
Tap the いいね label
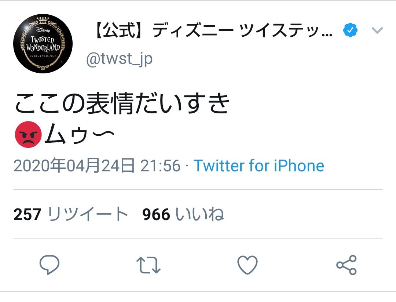(x=200, y=214)
